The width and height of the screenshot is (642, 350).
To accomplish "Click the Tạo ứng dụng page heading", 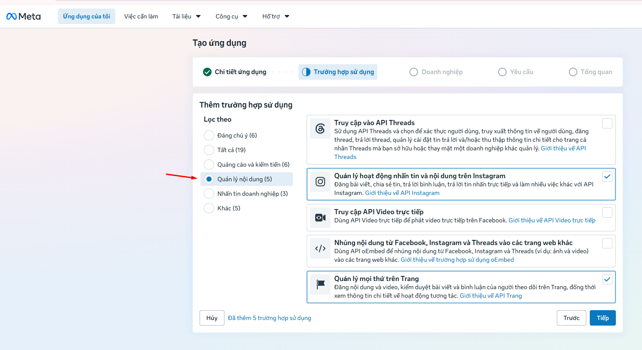I will [x=219, y=43].
